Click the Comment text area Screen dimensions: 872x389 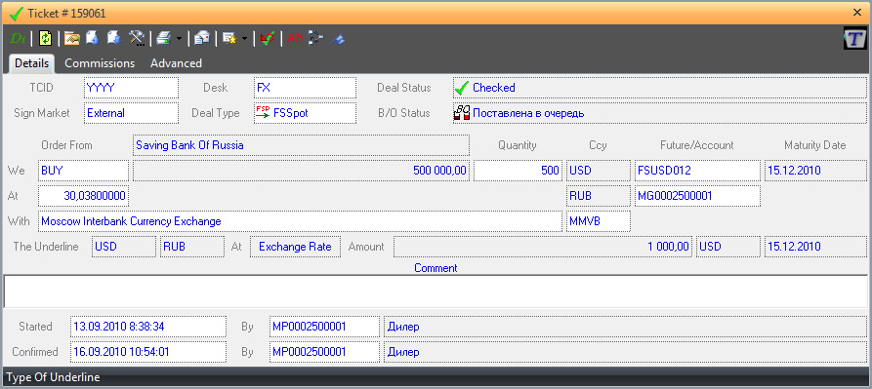coord(436,292)
